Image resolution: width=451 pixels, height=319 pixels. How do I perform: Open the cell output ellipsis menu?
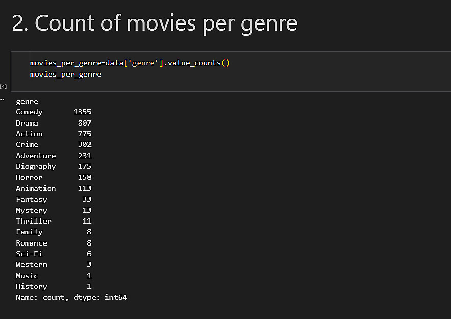[x=2, y=99]
